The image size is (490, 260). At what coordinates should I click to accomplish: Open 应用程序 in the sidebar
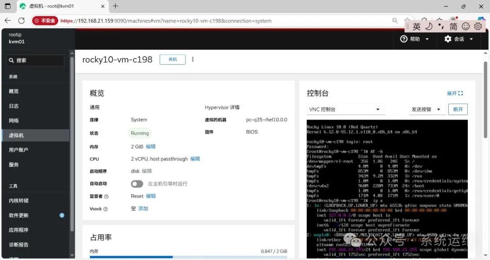click(36, 230)
